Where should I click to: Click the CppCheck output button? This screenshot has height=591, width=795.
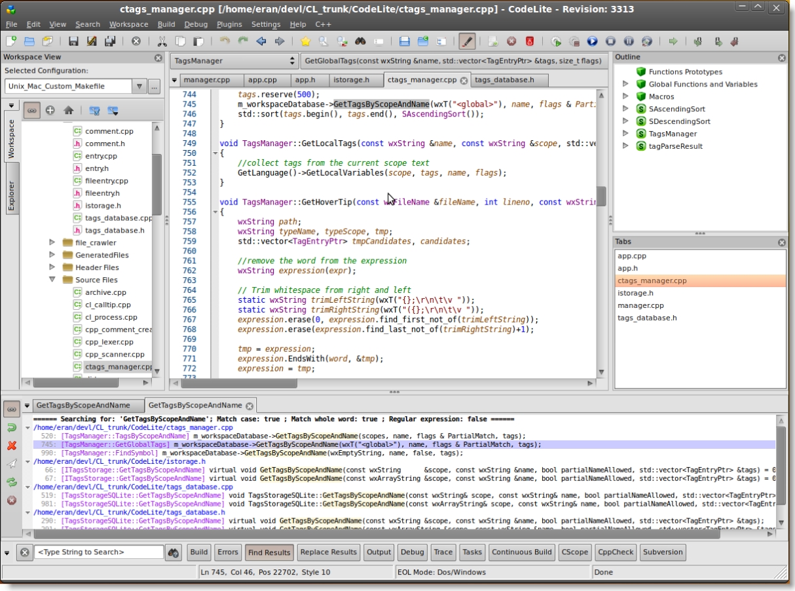pos(616,552)
